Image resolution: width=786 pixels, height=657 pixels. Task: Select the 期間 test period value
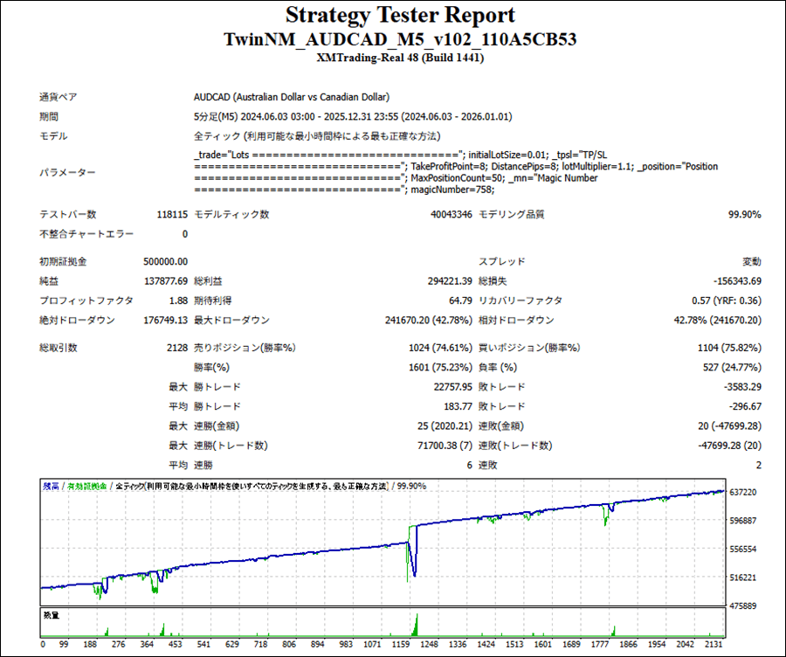point(353,116)
